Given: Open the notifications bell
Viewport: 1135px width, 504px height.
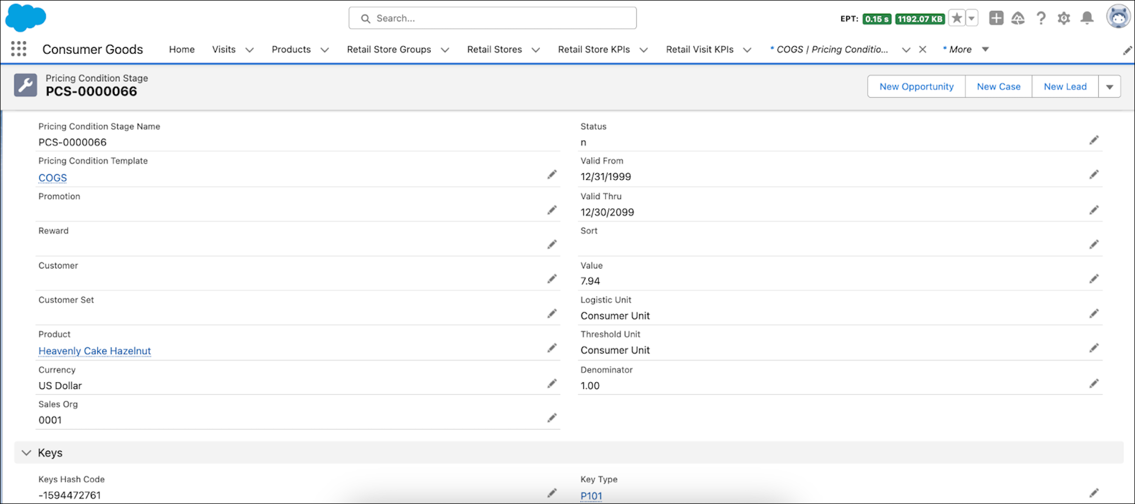Looking at the screenshot, I should coord(1087,18).
